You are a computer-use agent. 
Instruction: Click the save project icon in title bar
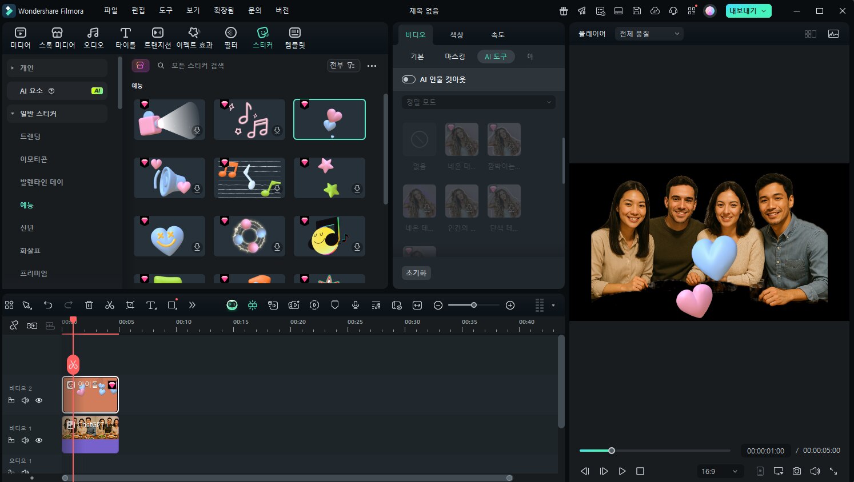(637, 11)
